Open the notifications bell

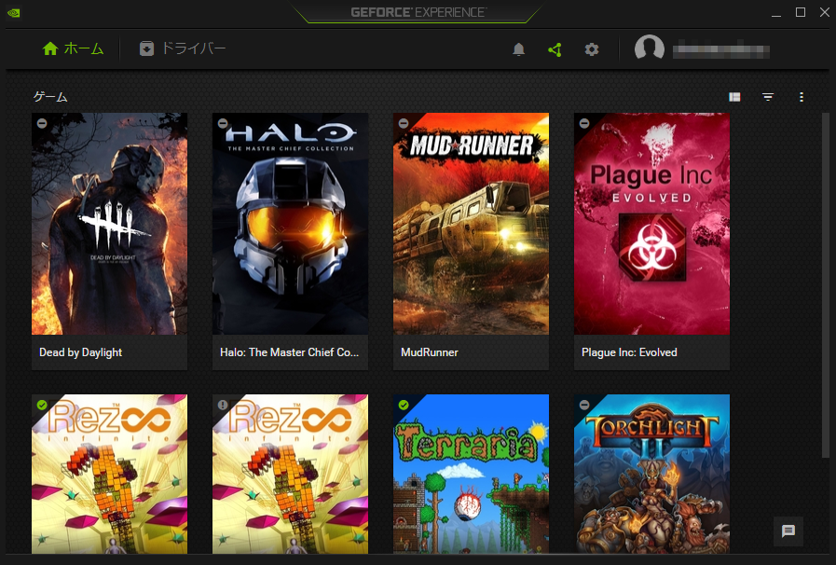coord(518,49)
